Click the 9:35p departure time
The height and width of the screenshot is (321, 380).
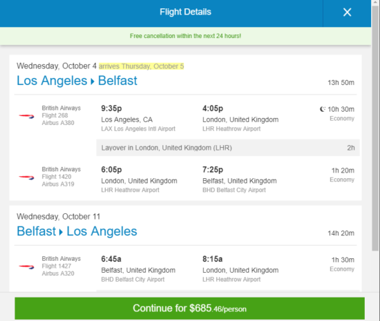point(111,108)
